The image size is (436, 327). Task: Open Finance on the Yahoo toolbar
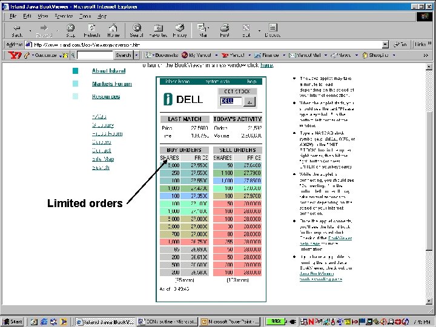point(266,55)
